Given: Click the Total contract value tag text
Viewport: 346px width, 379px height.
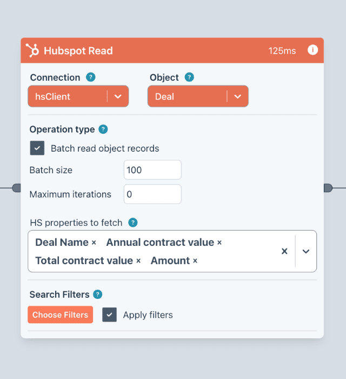Looking at the screenshot, I should click(84, 261).
